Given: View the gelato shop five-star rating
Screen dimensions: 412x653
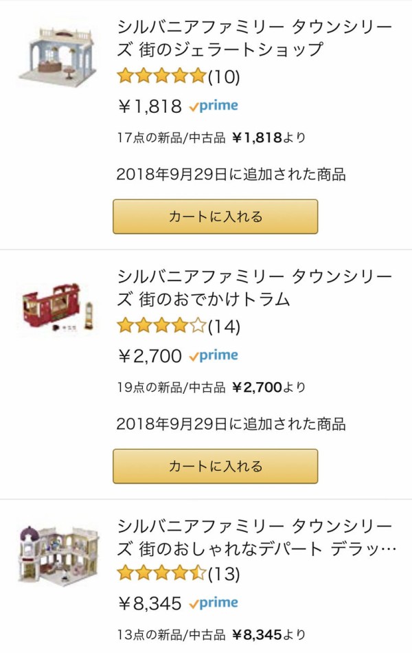Looking at the screenshot, I should 161,76.
